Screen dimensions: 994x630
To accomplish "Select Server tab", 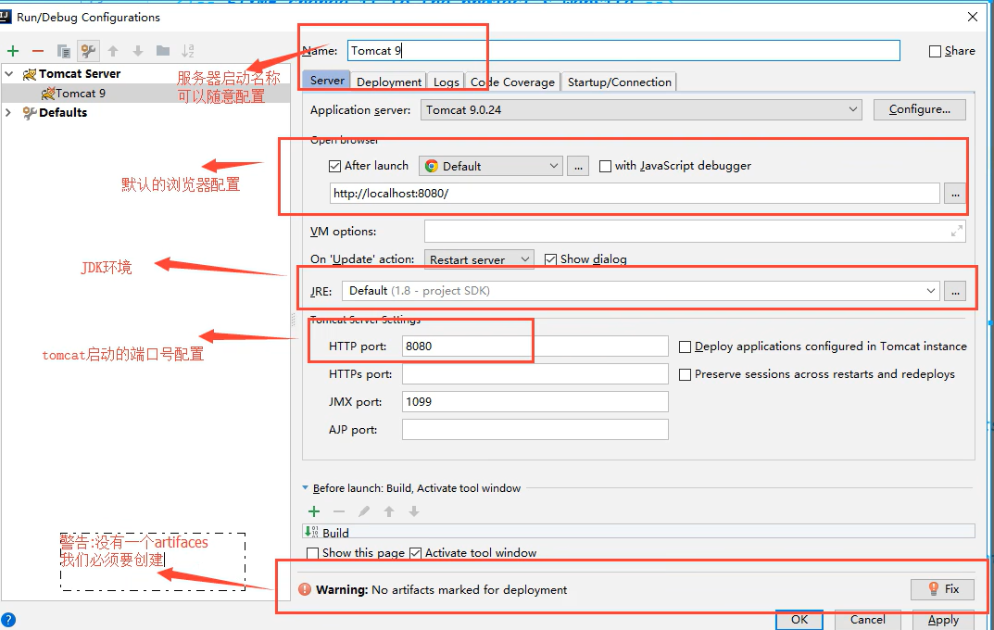I will click(326, 81).
